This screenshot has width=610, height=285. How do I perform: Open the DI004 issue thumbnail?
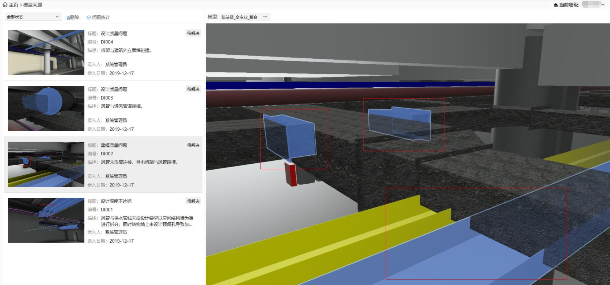(x=46, y=53)
